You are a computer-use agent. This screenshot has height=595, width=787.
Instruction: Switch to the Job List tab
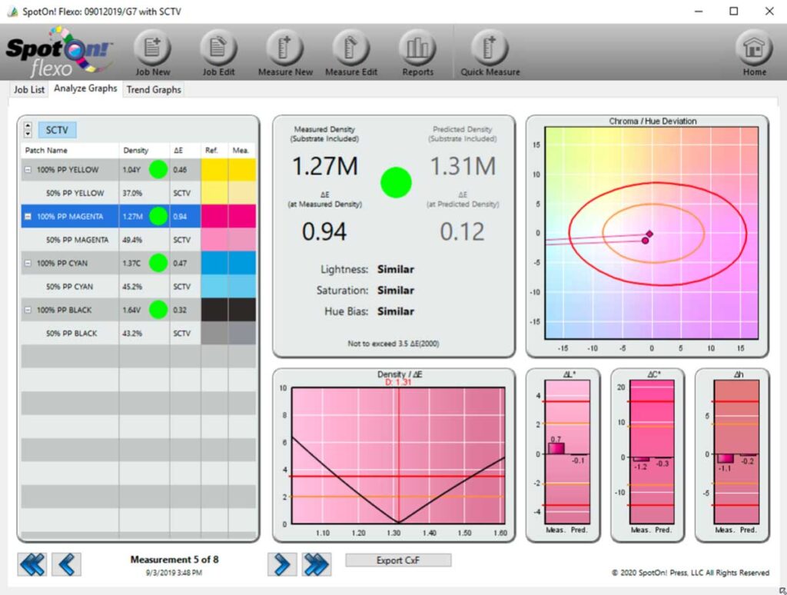[x=28, y=89]
